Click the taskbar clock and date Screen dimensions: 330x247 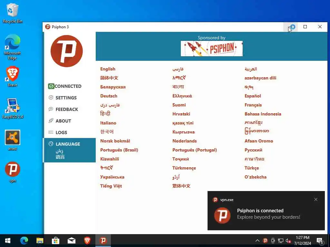click(x=303, y=241)
